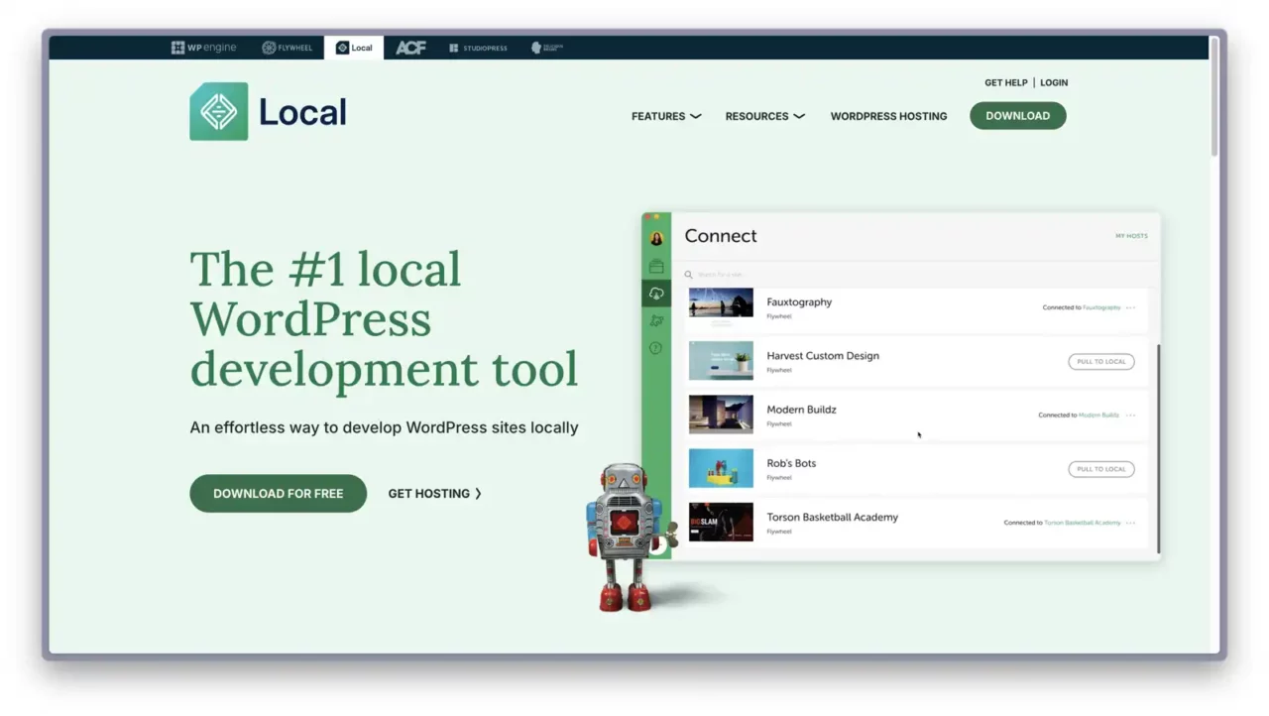Open the Flywheel brand tab
This screenshot has width=1269, height=716.
(287, 48)
